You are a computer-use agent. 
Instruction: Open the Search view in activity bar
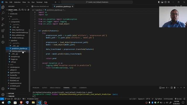tap(3, 13)
